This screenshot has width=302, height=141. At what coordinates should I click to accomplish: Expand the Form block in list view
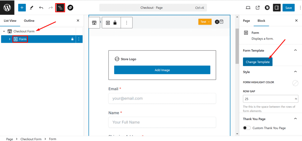(9, 39)
